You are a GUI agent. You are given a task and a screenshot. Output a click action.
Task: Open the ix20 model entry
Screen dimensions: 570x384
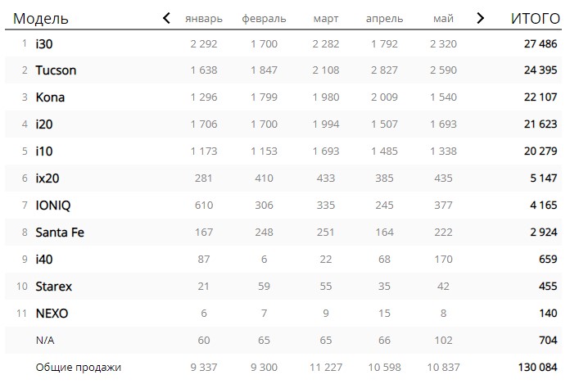[47, 178]
